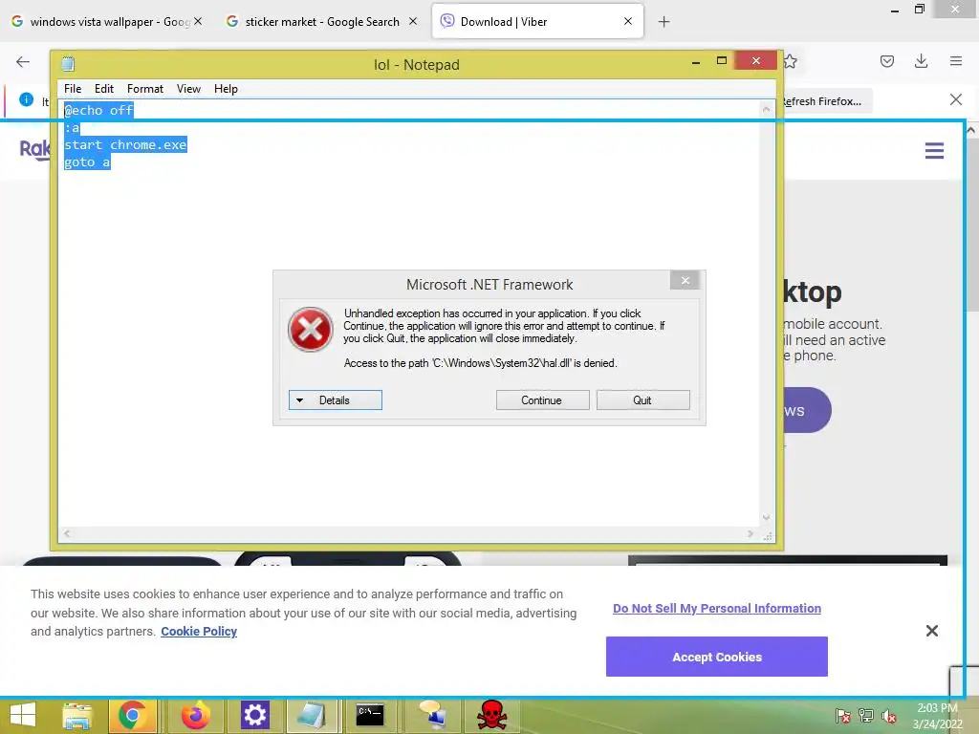Open a new Firefox tab
This screenshot has height=734, width=979.
pyautogui.click(x=664, y=22)
